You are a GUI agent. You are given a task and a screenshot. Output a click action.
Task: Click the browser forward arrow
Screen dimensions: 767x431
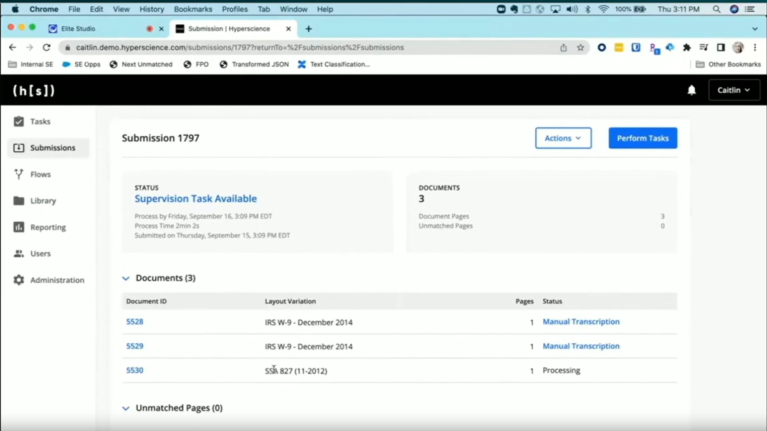(x=29, y=47)
